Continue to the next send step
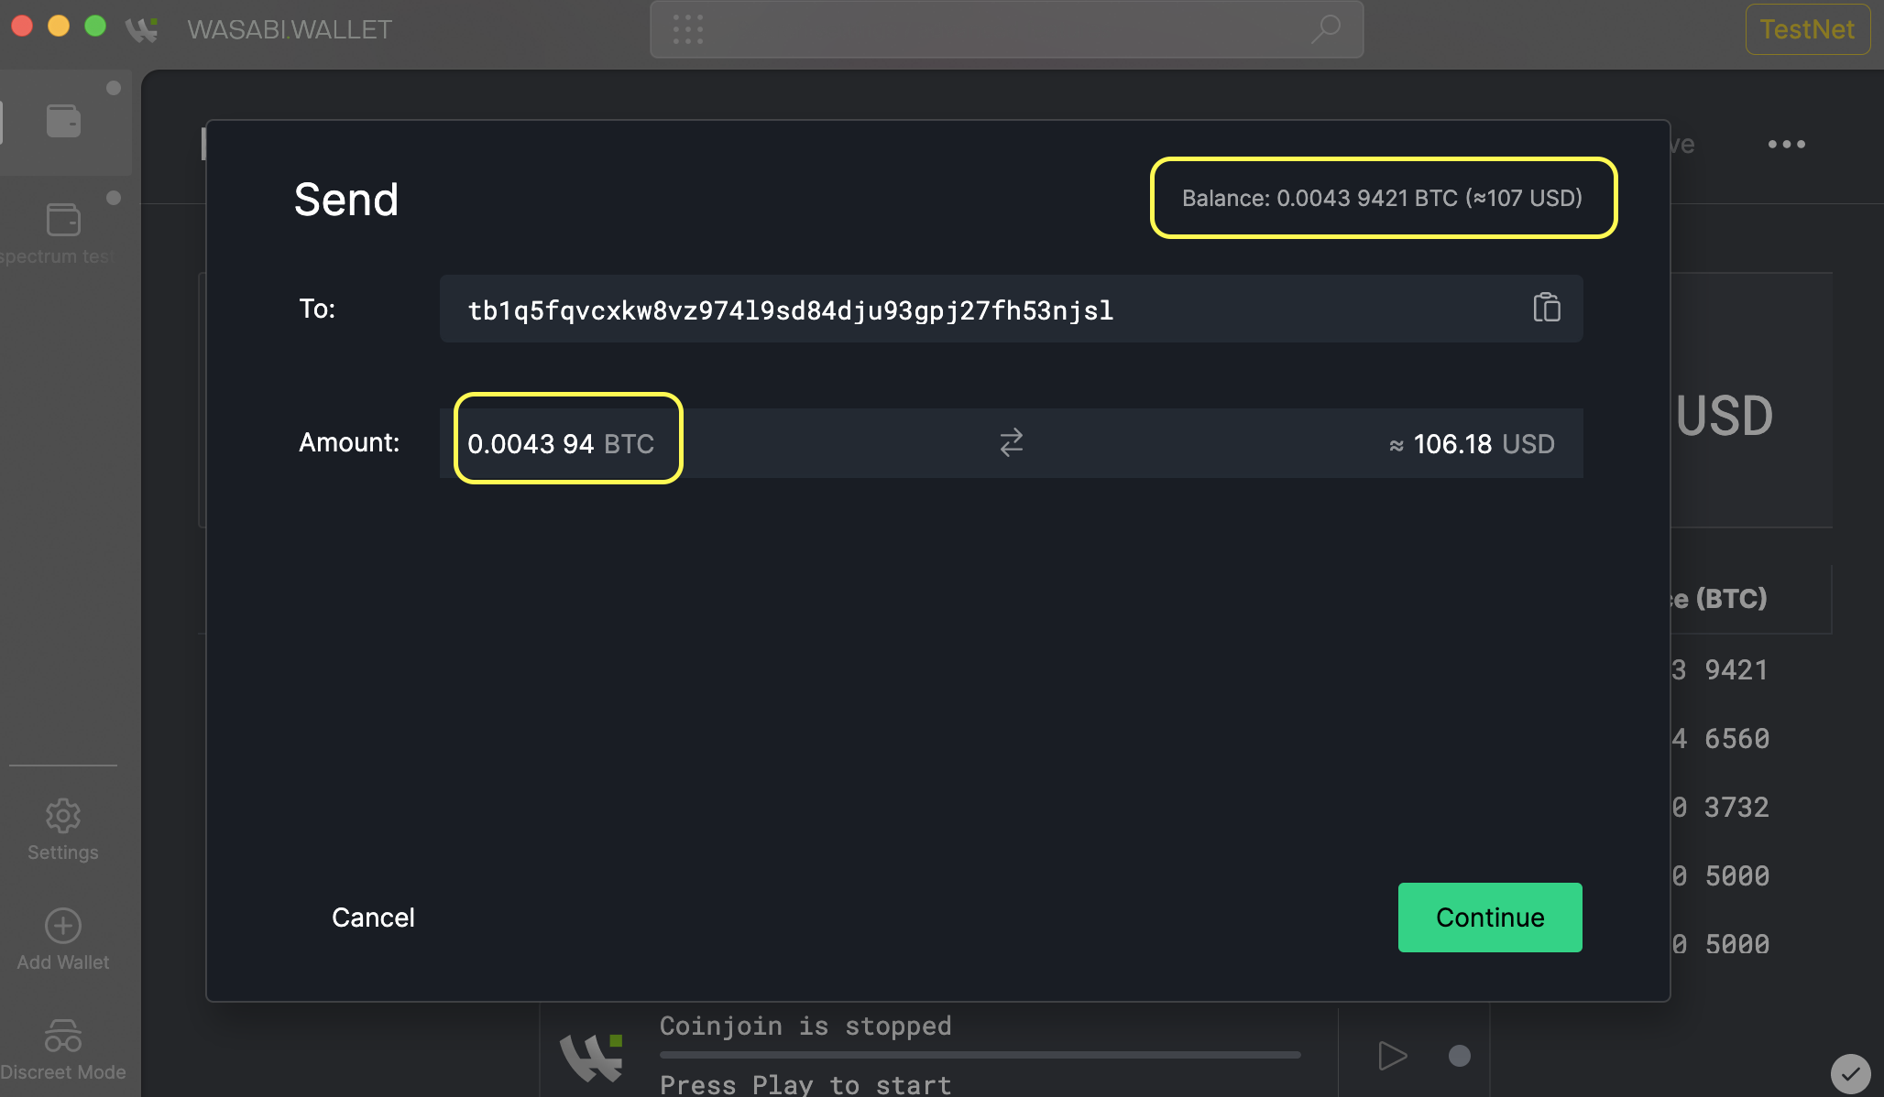Viewport: 1884px width, 1097px height. tap(1490, 918)
